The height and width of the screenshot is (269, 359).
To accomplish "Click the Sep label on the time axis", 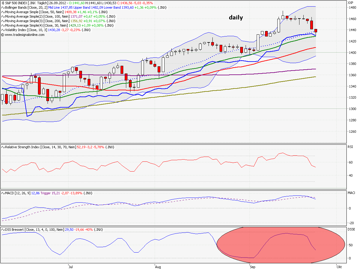I will pos(252,267).
